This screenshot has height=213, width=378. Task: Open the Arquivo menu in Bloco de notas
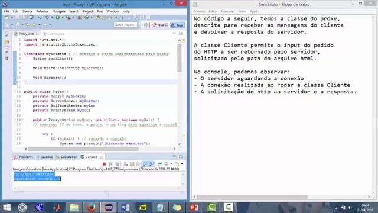click(x=199, y=11)
